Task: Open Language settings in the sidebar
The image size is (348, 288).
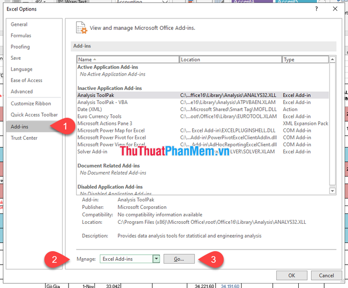Action: click(x=21, y=69)
